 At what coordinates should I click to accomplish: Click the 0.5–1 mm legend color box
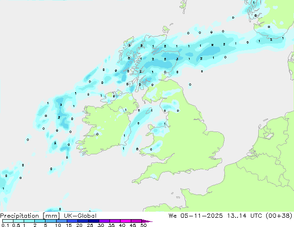[x=19, y=221]
